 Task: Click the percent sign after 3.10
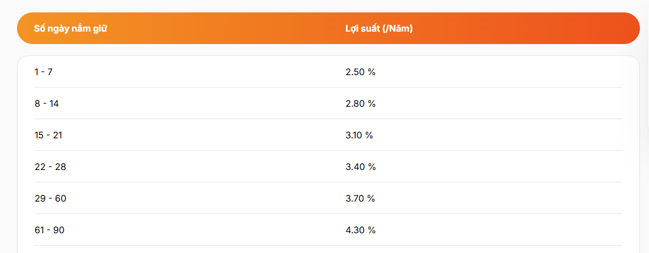click(x=369, y=135)
